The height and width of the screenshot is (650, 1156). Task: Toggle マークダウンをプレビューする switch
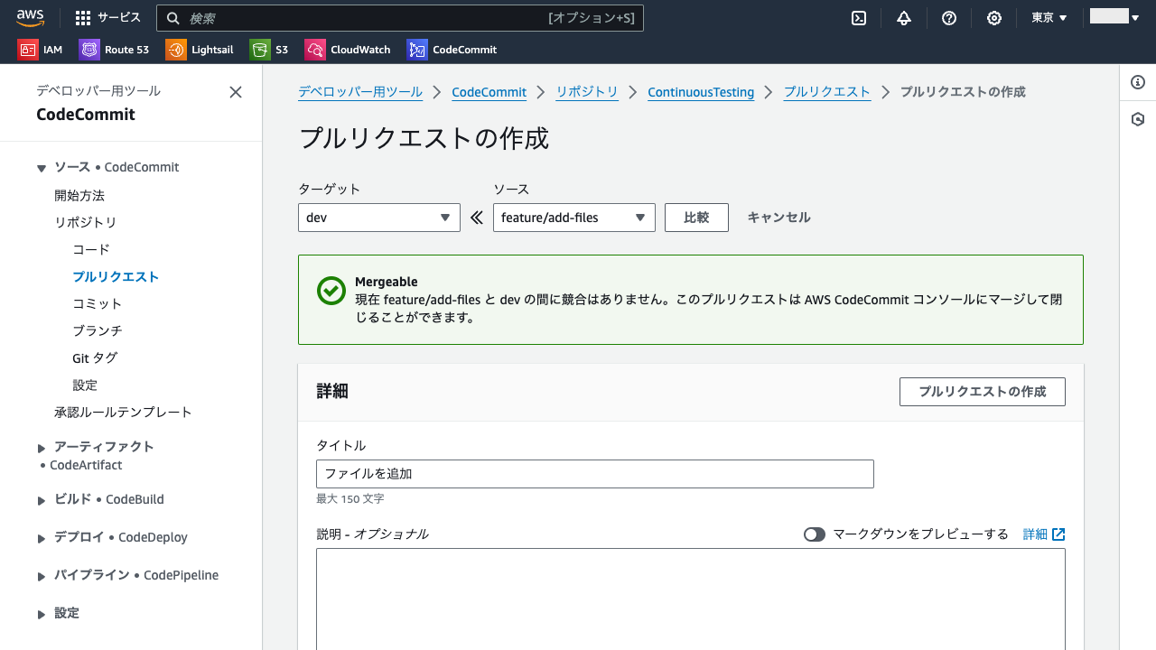pos(815,534)
